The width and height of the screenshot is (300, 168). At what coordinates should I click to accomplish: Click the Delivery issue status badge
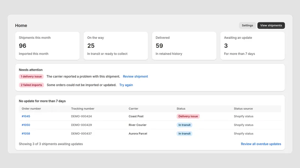pyautogui.click(x=188, y=116)
